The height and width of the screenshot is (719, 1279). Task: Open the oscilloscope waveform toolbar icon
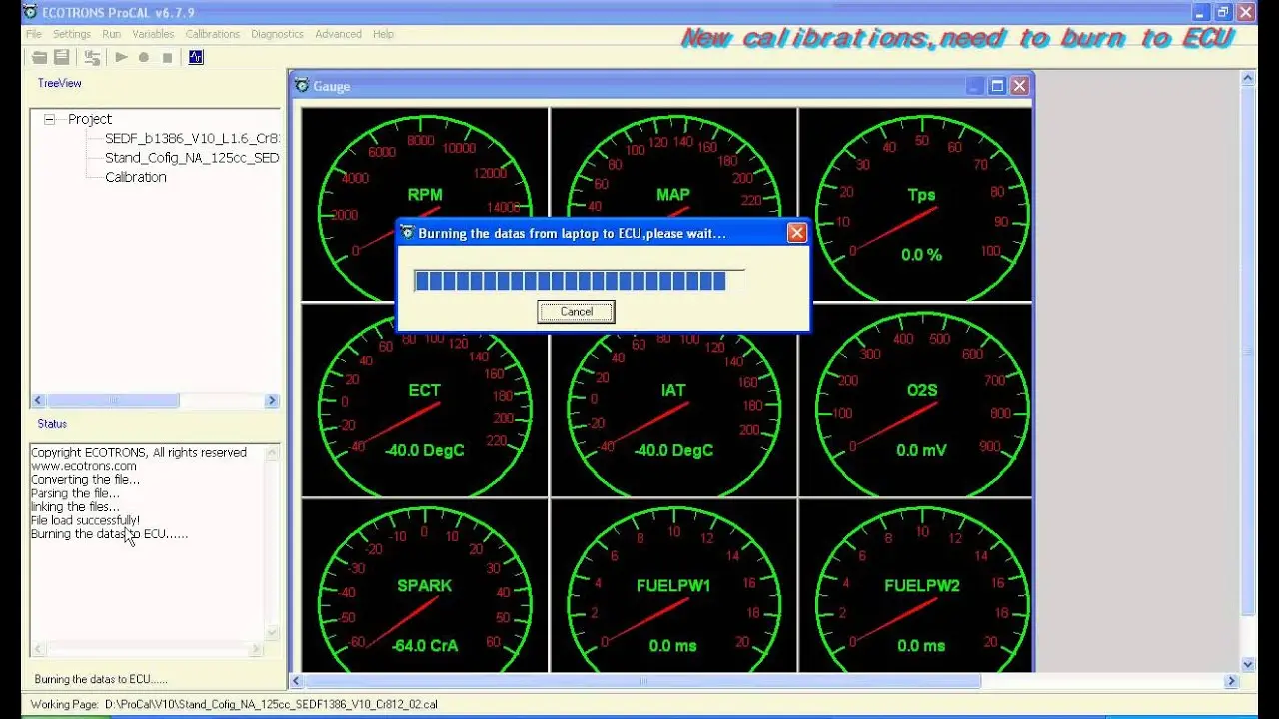(196, 57)
